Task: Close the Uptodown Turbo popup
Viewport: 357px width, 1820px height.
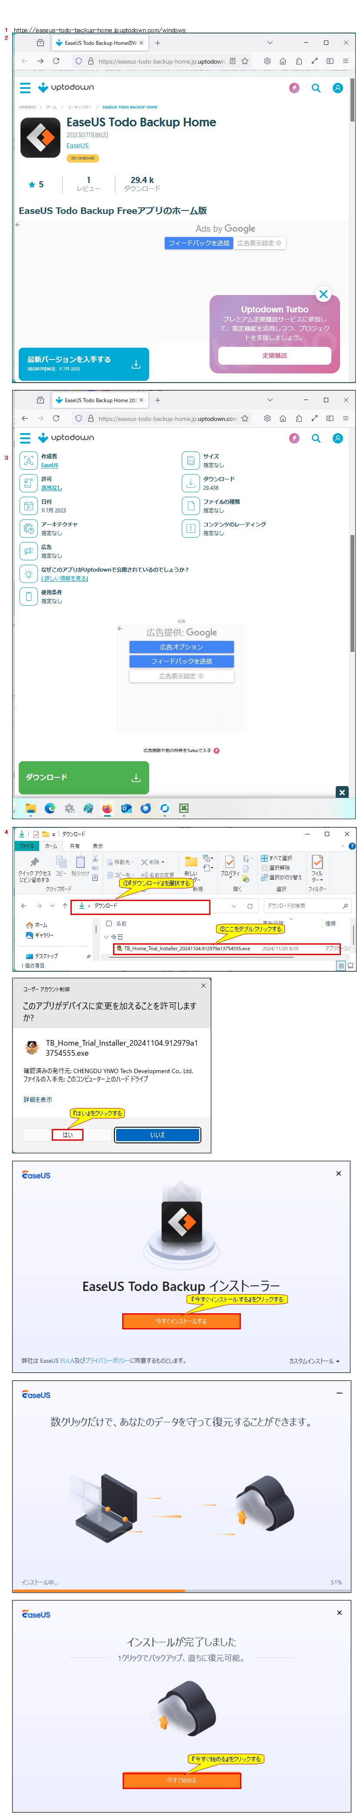Action: (x=323, y=295)
